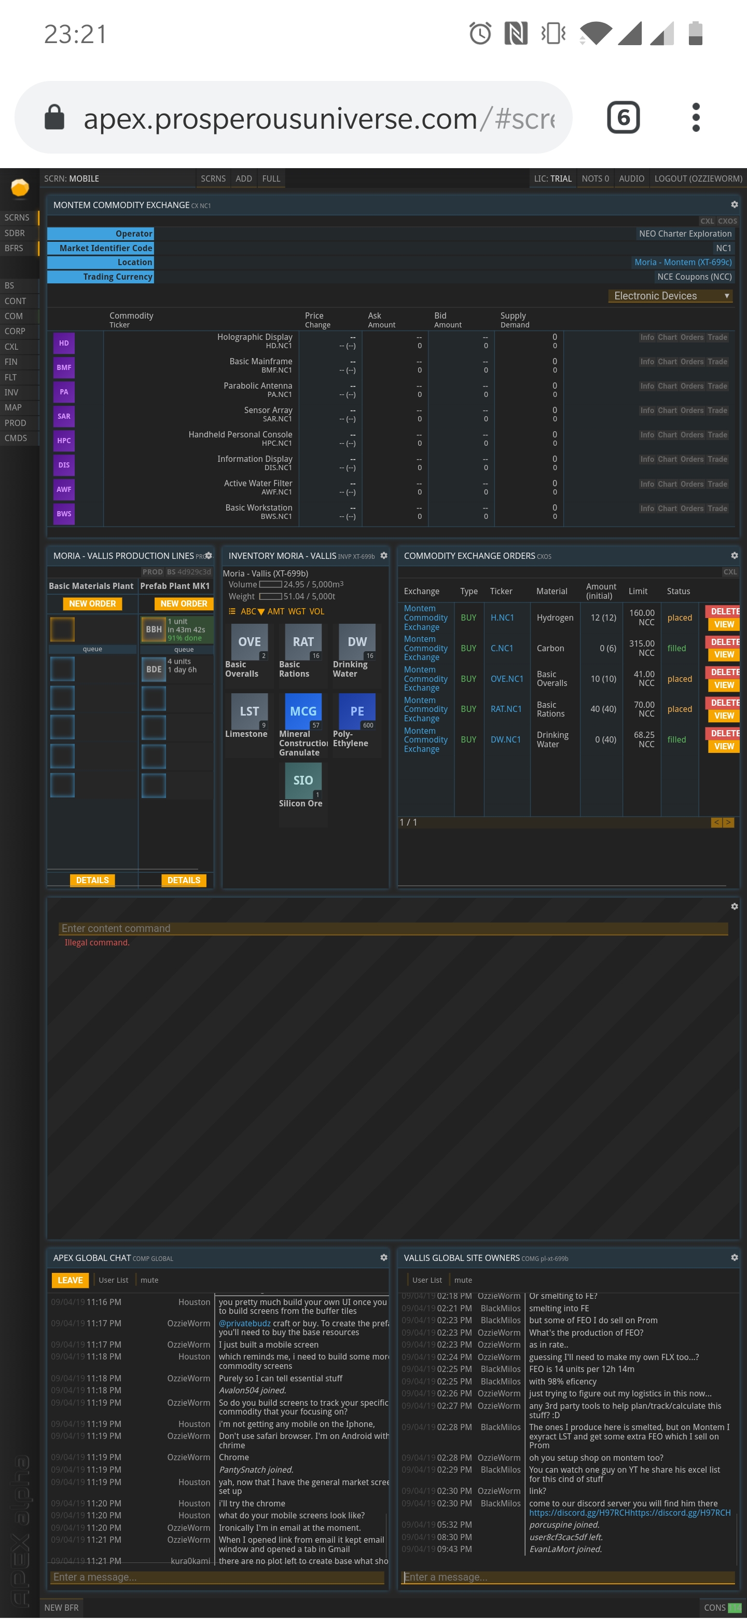
Task: Select the RAT Basic Rations inventory tile
Action: (303, 642)
